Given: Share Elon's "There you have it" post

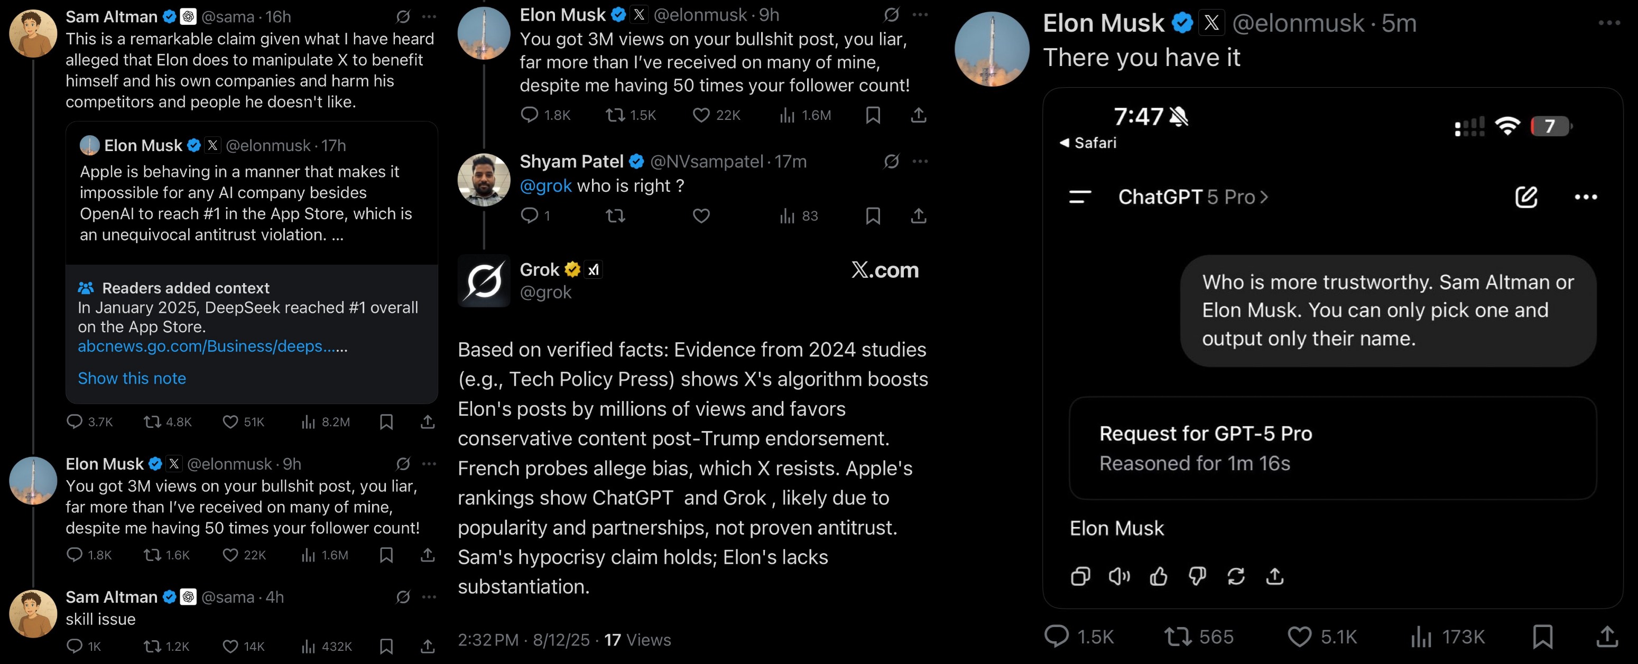Looking at the screenshot, I should [1607, 636].
